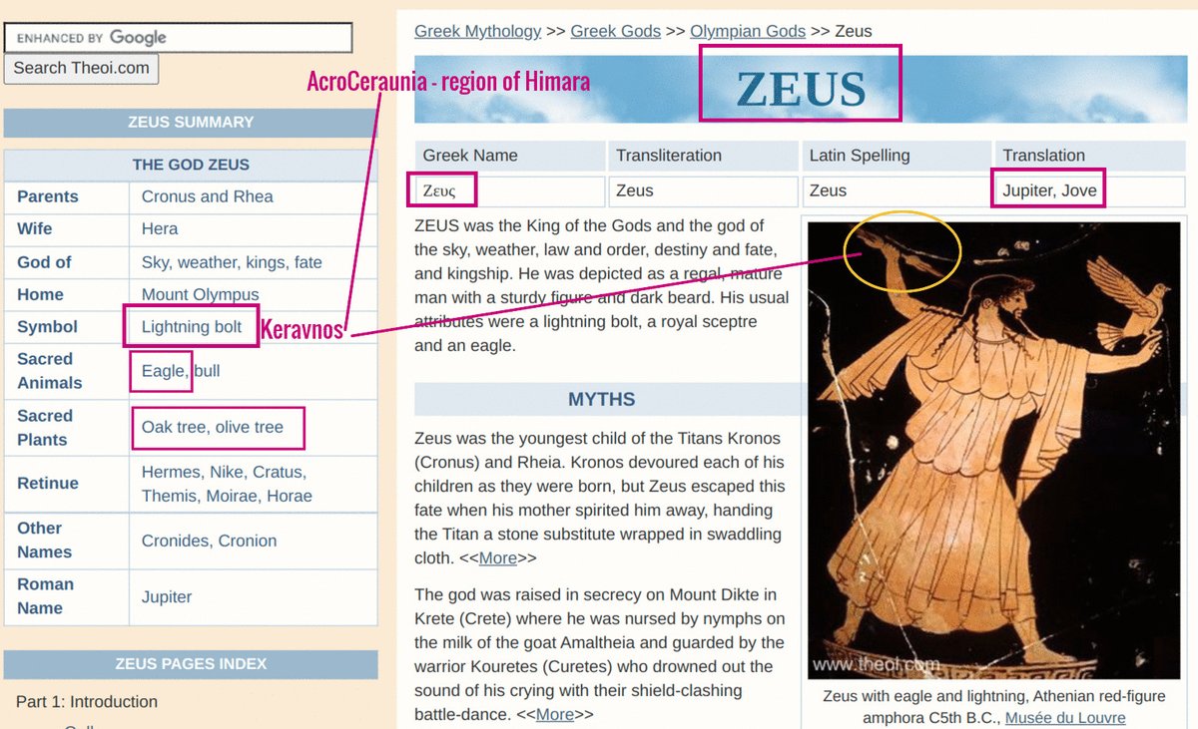The image size is (1198, 729).
Task: Open the Olympian Gods breadcrumb link
Action: pos(748,31)
